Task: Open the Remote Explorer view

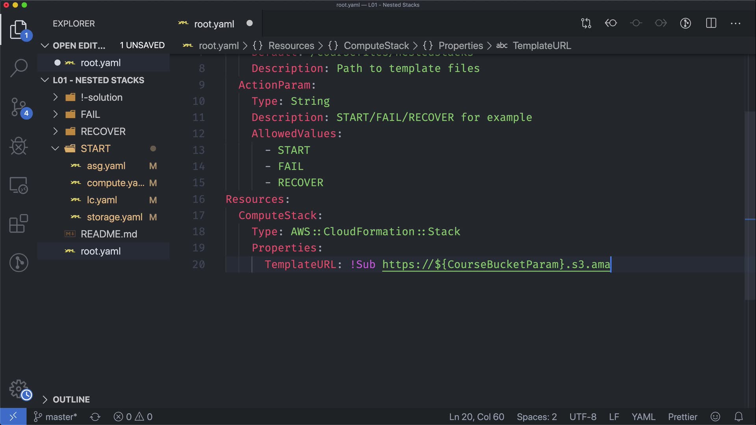Action: tap(19, 185)
